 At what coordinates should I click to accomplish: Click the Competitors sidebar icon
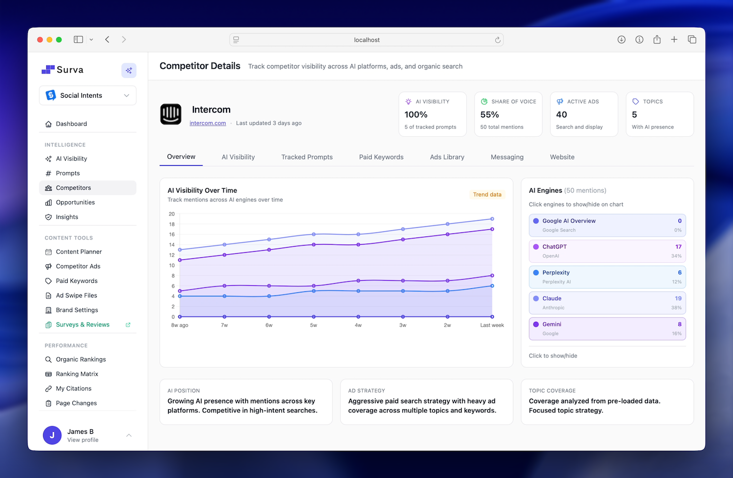(48, 188)
